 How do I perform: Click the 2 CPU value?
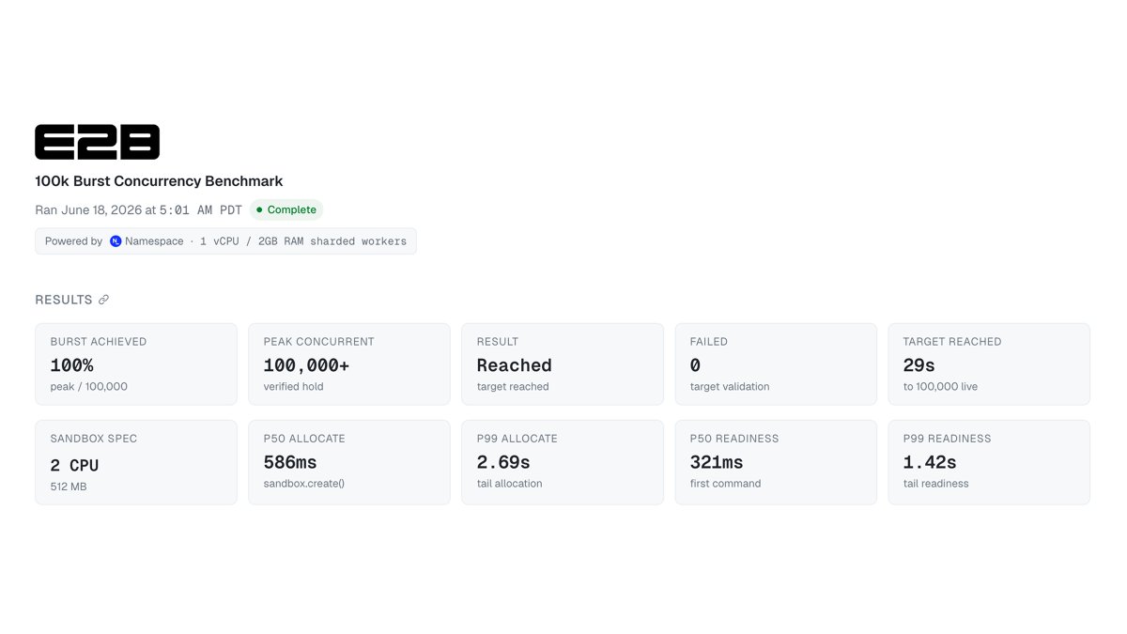pyautogui.click(x=74, y=465)
